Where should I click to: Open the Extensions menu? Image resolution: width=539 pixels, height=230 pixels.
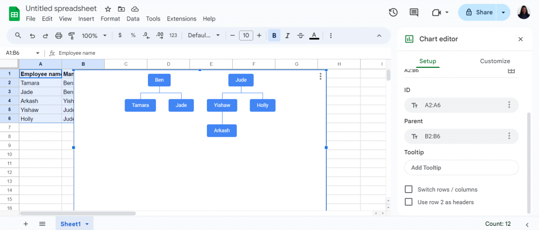(x=182, y=18)
